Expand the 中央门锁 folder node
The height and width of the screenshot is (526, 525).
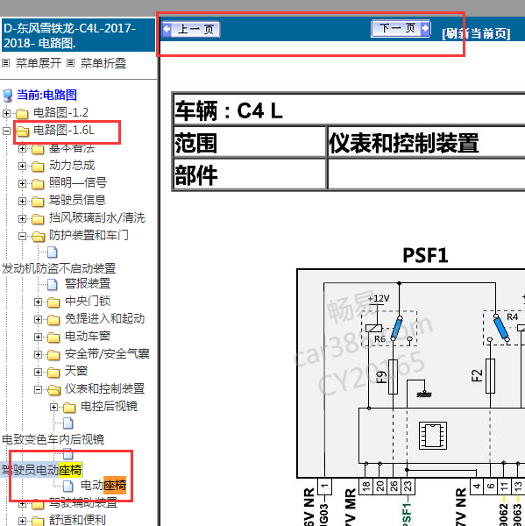[x=38, y=302]
